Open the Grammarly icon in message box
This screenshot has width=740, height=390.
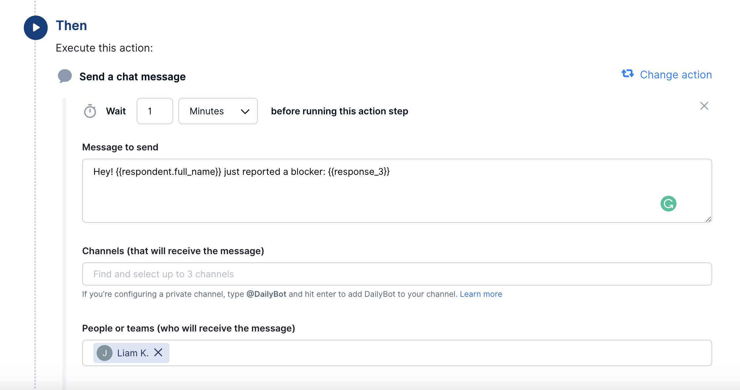[x=669, y=204]
